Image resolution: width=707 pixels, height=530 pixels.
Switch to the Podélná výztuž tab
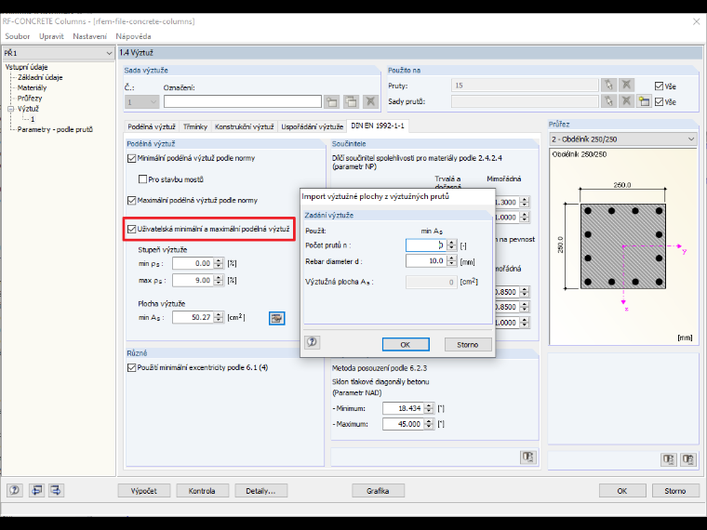tap(152, 126)
